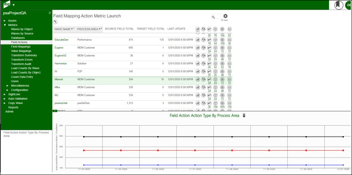Expand the Miscellaneous tree node

pos(7,86)
